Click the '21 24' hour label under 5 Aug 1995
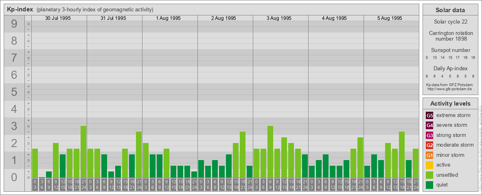This screenshot has height=195, width=482. (x=415, y=185)
